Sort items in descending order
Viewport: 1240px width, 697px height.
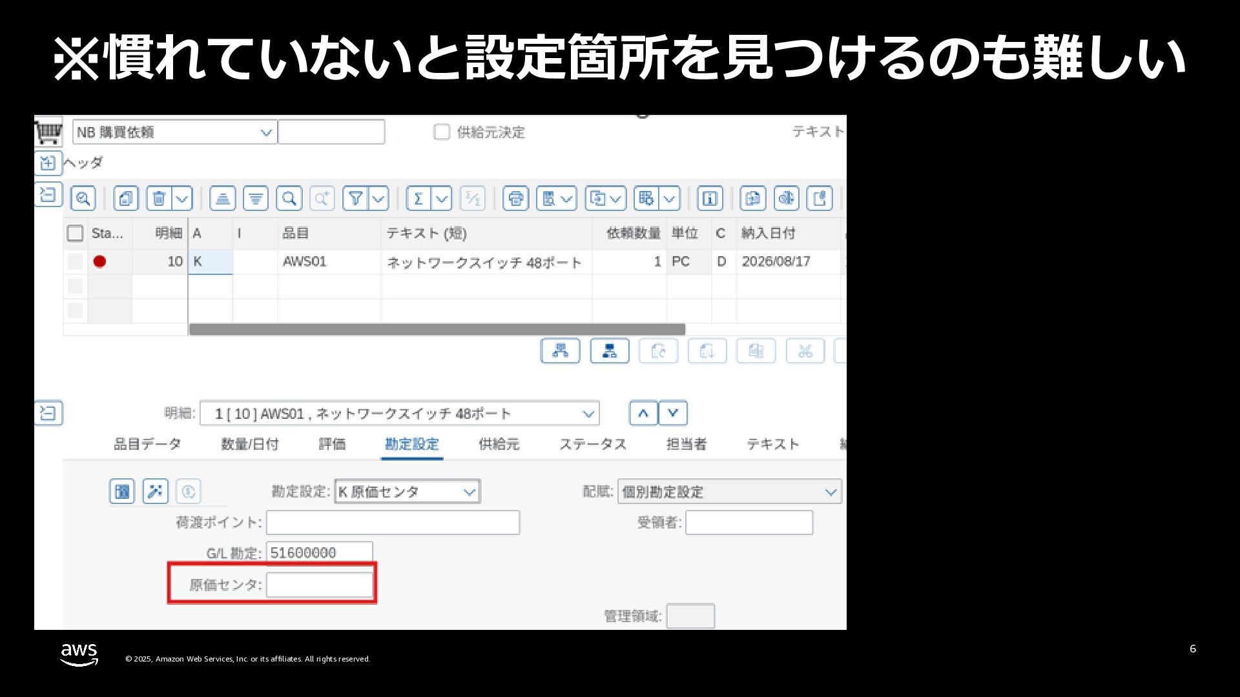[x=256, y=198]
